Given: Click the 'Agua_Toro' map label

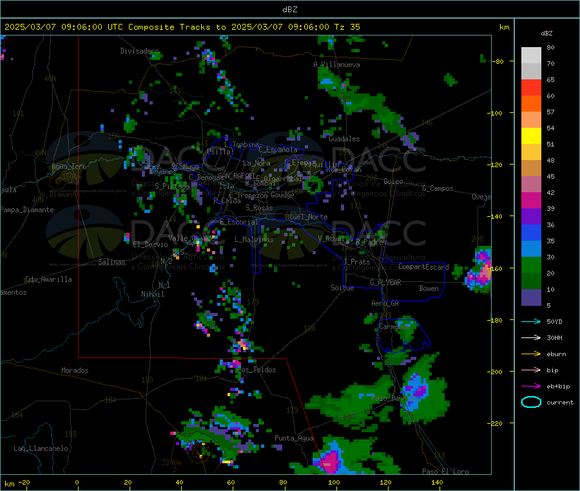Looking at the screenshot, I should (69, 166).
